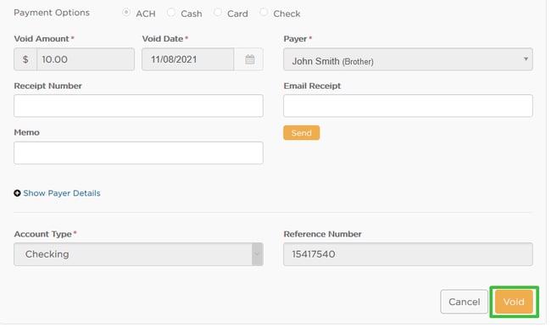This screenshot has width=551, height=328.
Task: Click the Void Amount label
Action: (42, 39)
